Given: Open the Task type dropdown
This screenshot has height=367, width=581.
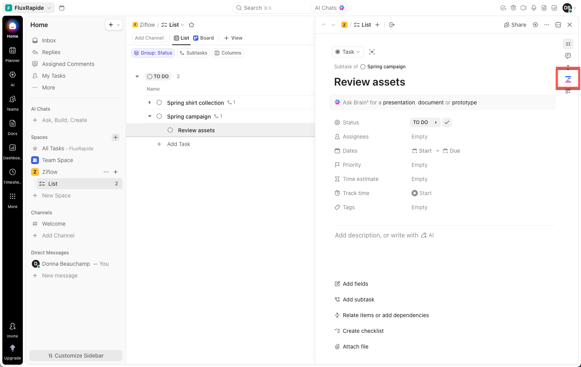Looking at the screenshot, I should click(x=348, y=52).
